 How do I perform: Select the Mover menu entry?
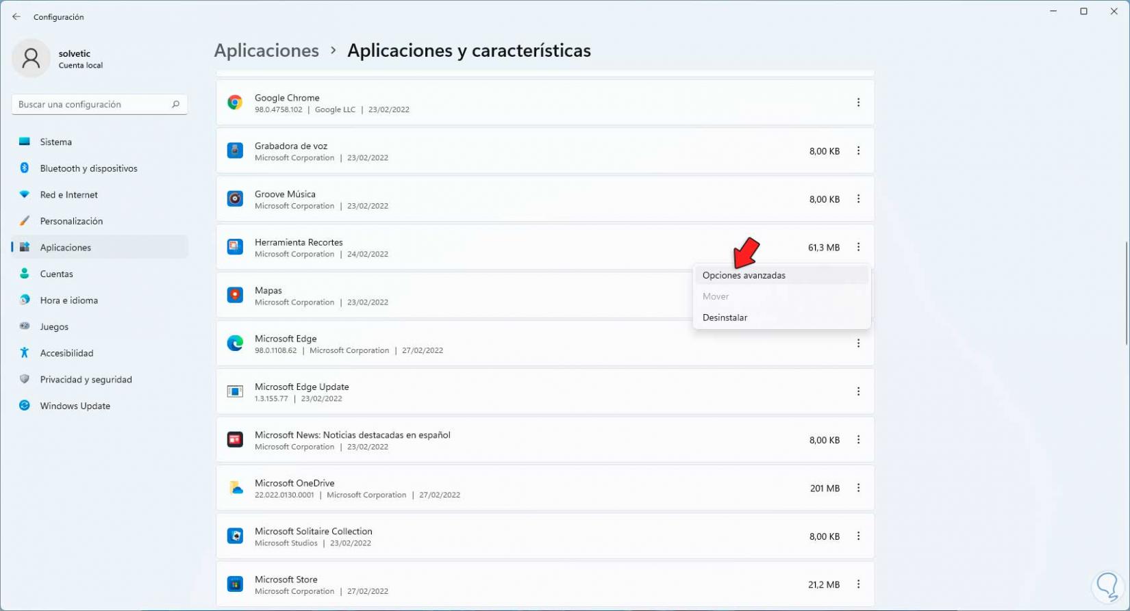781,296
